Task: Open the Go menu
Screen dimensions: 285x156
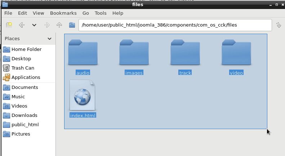Action: point(86,13)
